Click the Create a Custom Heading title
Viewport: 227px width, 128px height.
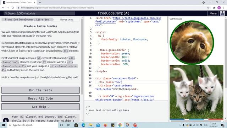click(x=40, y=26)
